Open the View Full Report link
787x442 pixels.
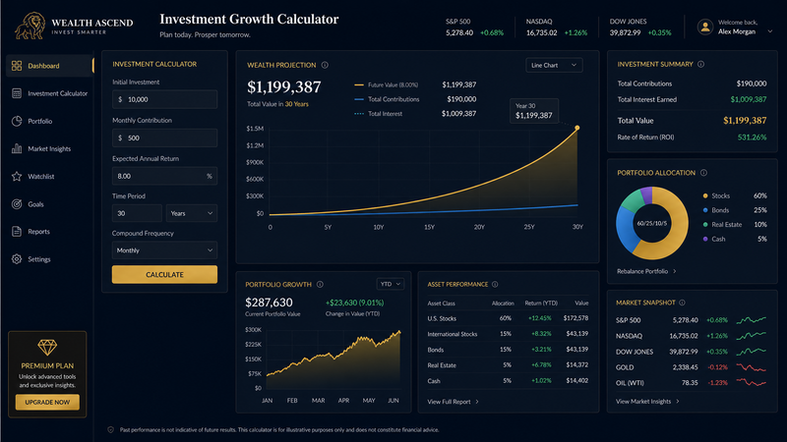tap(453, 402)
